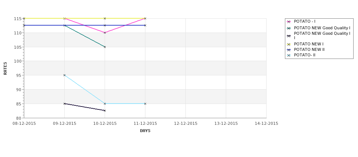Click the teal data point at 105 on 10-12-2015
The height and width of the screenshot is (157, 358).
[x=105, y=47]
